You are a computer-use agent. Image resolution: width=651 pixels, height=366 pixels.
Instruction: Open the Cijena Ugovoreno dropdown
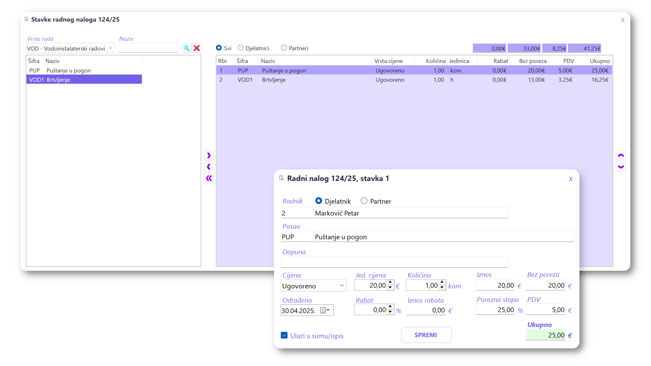(x=341, y=286)
